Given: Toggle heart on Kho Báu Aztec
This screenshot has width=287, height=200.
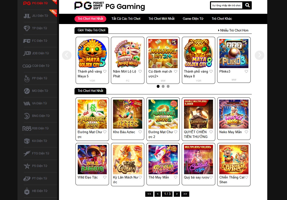Looking at the screenshot, I should click(x=140, y=132).
